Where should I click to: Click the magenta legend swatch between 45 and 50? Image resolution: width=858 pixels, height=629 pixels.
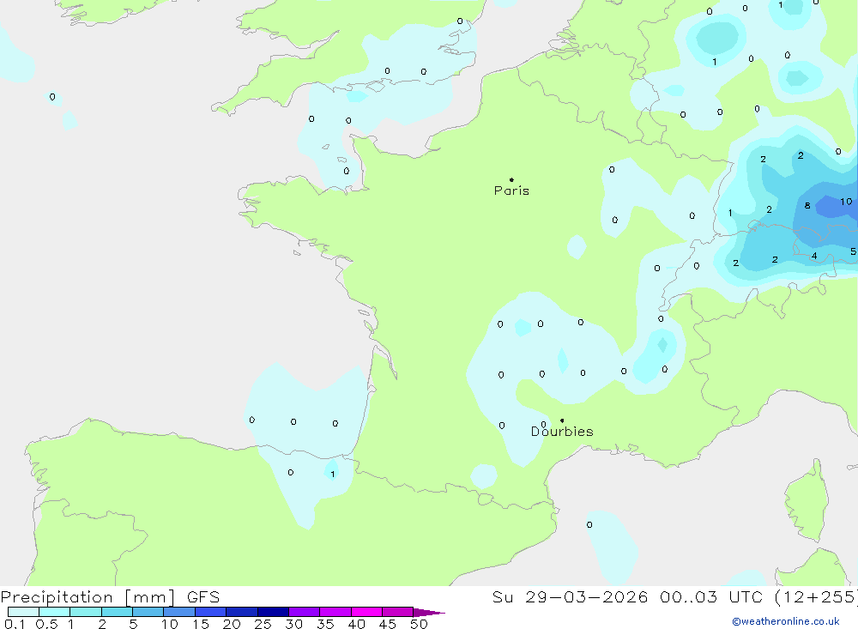pos(397,612)
